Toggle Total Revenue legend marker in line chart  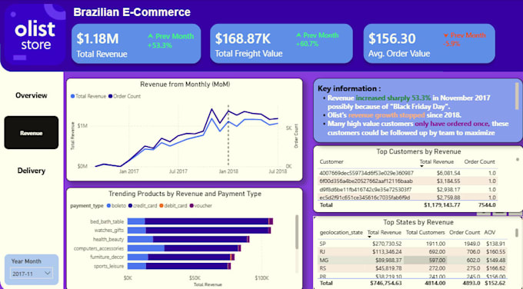pyautogui.click(x=73, y=96)
